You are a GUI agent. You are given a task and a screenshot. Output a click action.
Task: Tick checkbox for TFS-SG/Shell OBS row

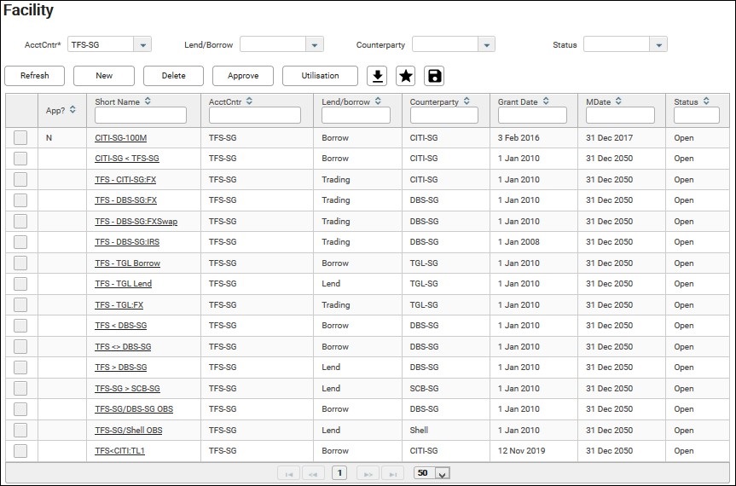(x=20, y=431)
